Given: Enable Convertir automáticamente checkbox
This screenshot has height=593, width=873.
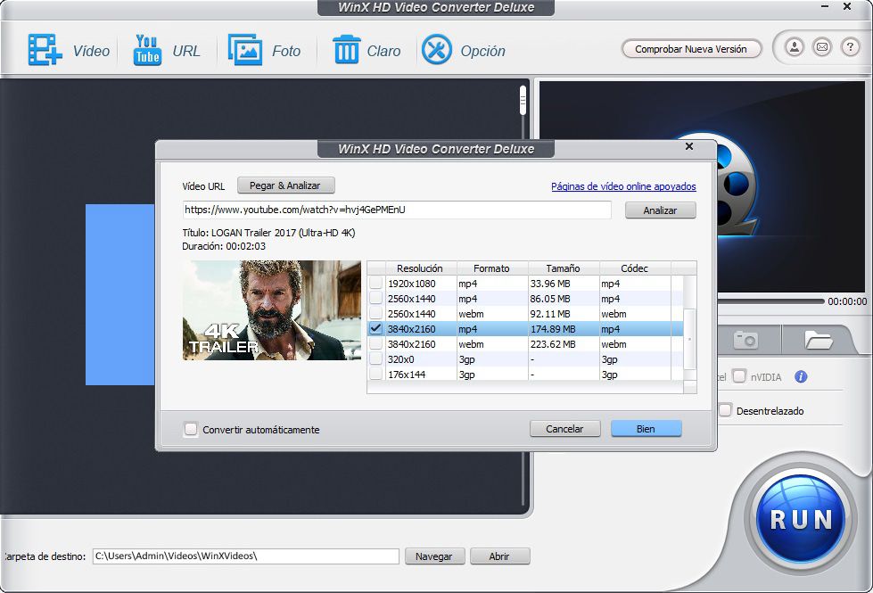Looking at the screenshot, I should click(x=191, y=429).
